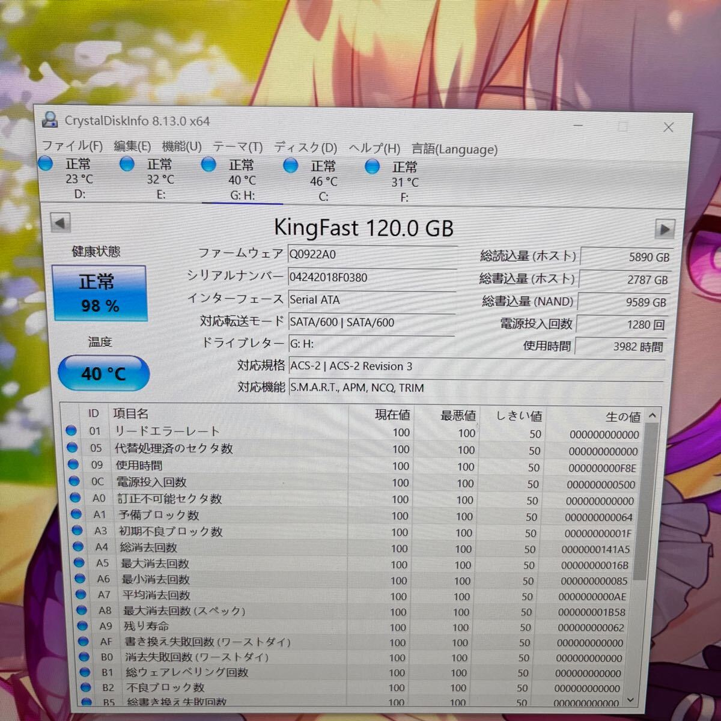Click the KingFast 120.0 GB disk title
This screenshot has height=721, width=721.
(364, 228)
